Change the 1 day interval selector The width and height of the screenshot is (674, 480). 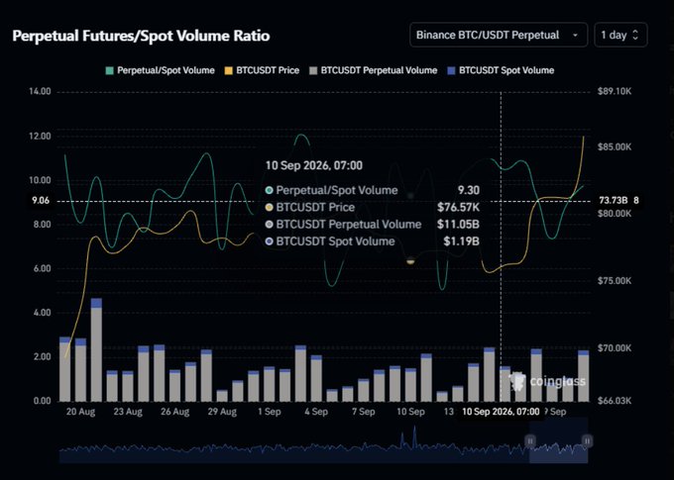coord(620,35)
